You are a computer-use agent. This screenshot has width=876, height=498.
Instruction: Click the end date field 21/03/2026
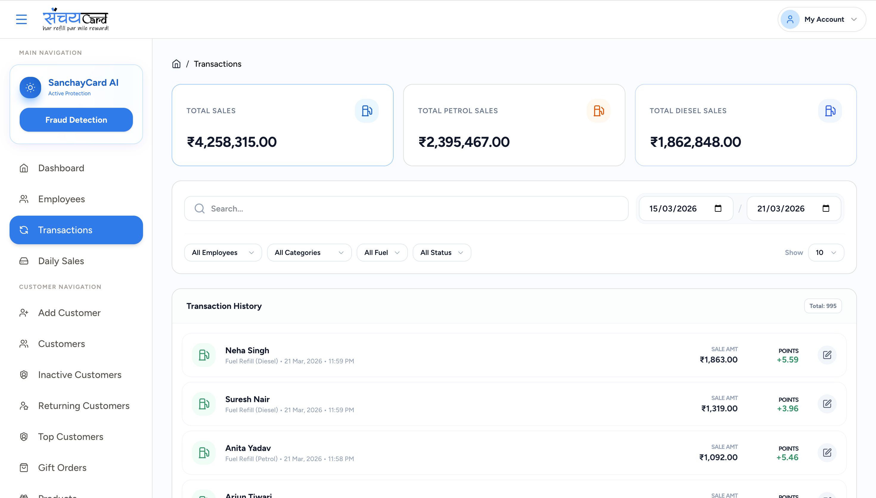(793, 208)
